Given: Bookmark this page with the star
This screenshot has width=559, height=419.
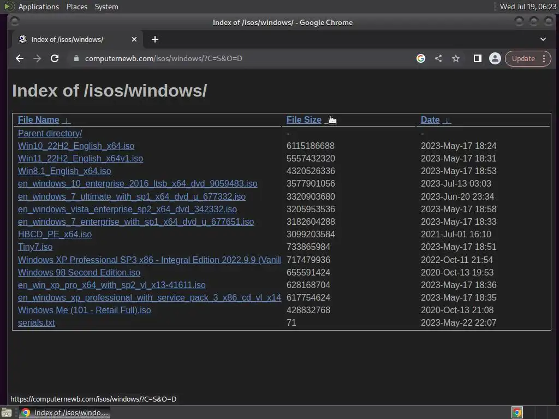Looking at the screenshot, I should [x=456, y=58].
